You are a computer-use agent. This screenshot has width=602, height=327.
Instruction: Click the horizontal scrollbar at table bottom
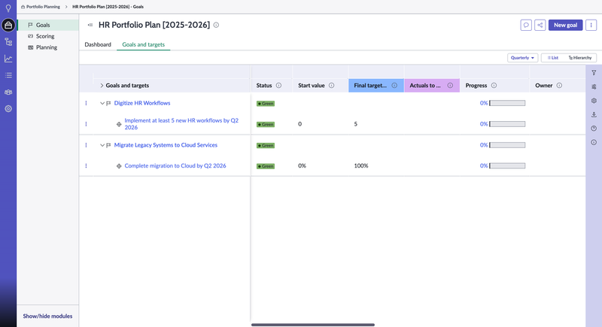click(x=312, y=325)
